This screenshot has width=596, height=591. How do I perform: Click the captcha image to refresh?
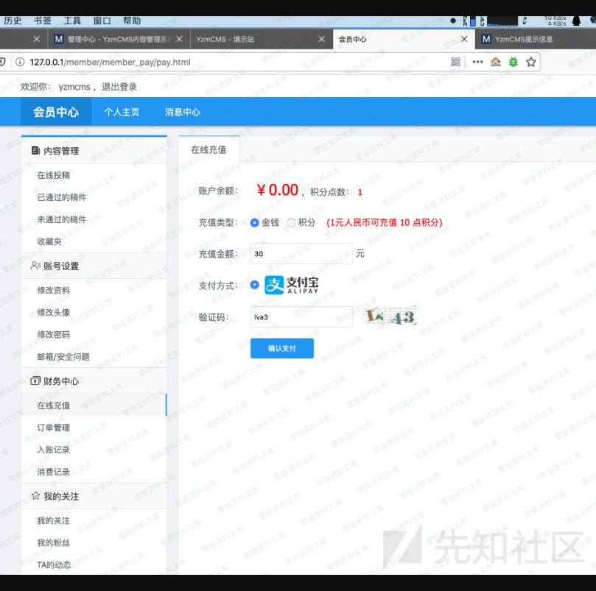tap(390, 317)
